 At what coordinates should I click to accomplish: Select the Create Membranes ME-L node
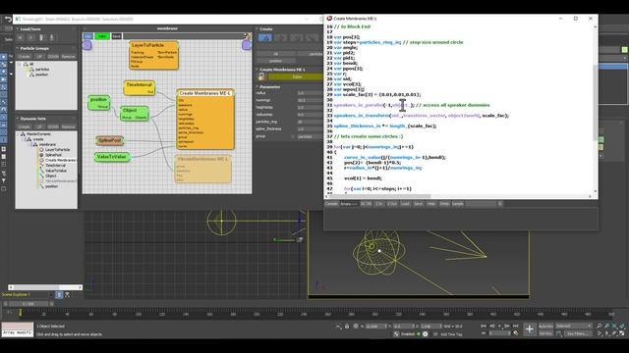click(205, 120)
